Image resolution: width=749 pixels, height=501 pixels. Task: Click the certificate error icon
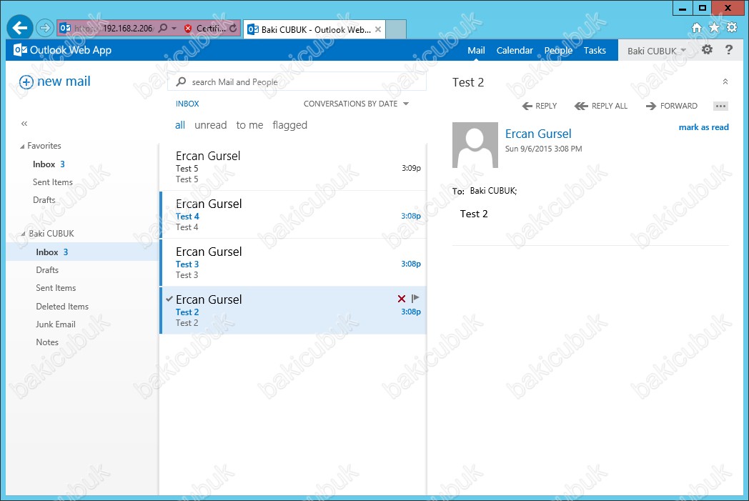[x=188, y=29]
